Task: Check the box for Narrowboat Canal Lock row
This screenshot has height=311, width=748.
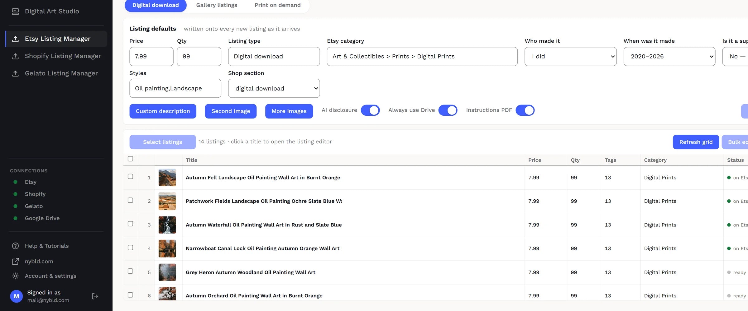Action: coord(130,248)
